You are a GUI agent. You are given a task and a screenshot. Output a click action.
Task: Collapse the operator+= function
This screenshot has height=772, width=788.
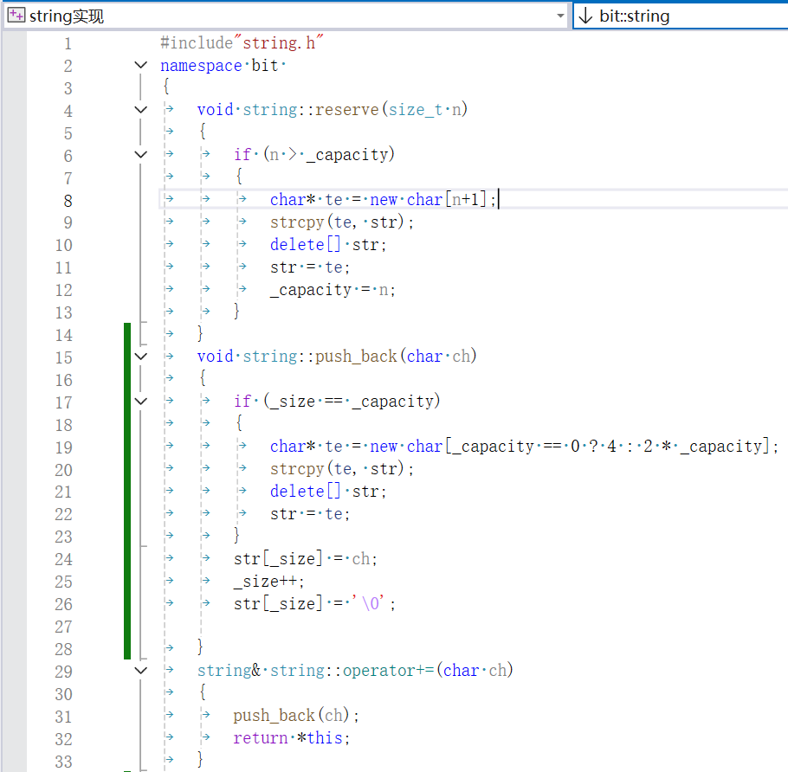coord(141,670)
